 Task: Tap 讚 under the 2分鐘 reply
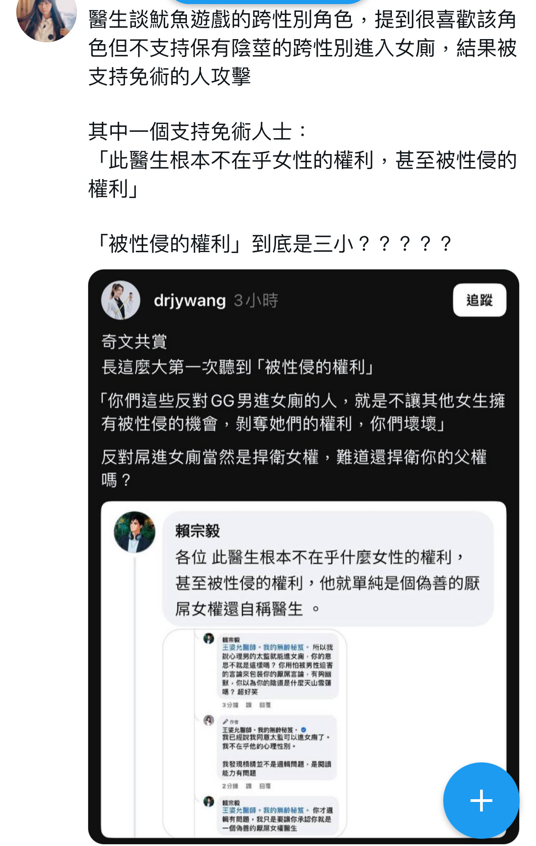point(249,786)
